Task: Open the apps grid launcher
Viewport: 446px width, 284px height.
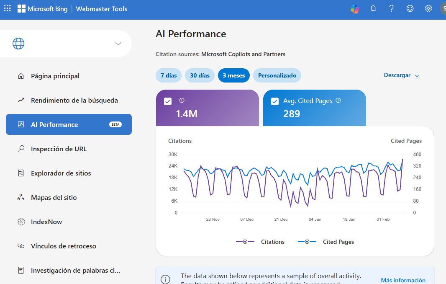Action: click(x=8, y=8)
